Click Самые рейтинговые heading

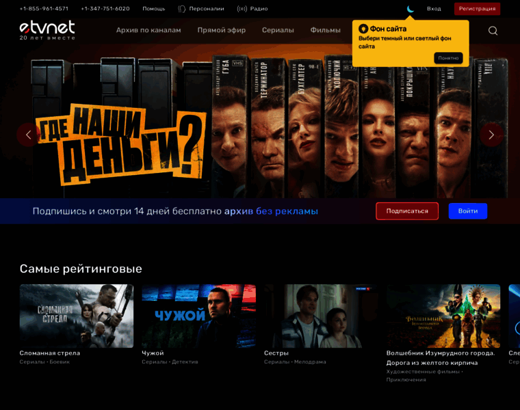coord(81,269)
